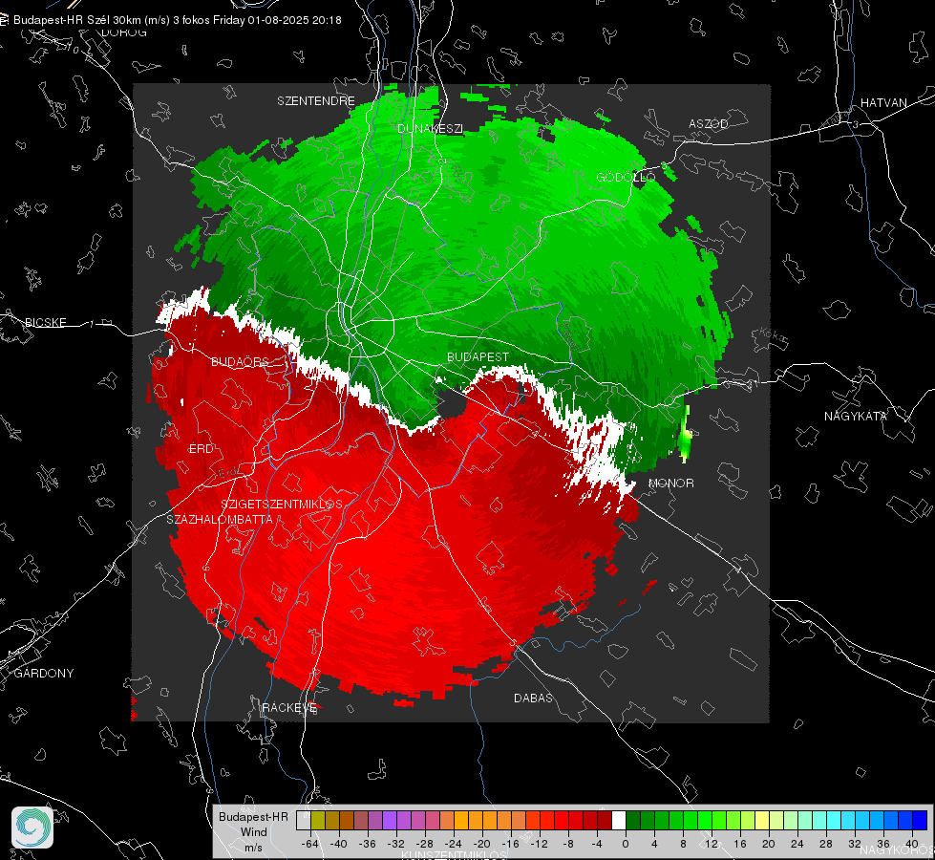Pick the darkest blue swatch at legend's end
Viewport: 935px width, 860px height.
(x=920, y=820)
